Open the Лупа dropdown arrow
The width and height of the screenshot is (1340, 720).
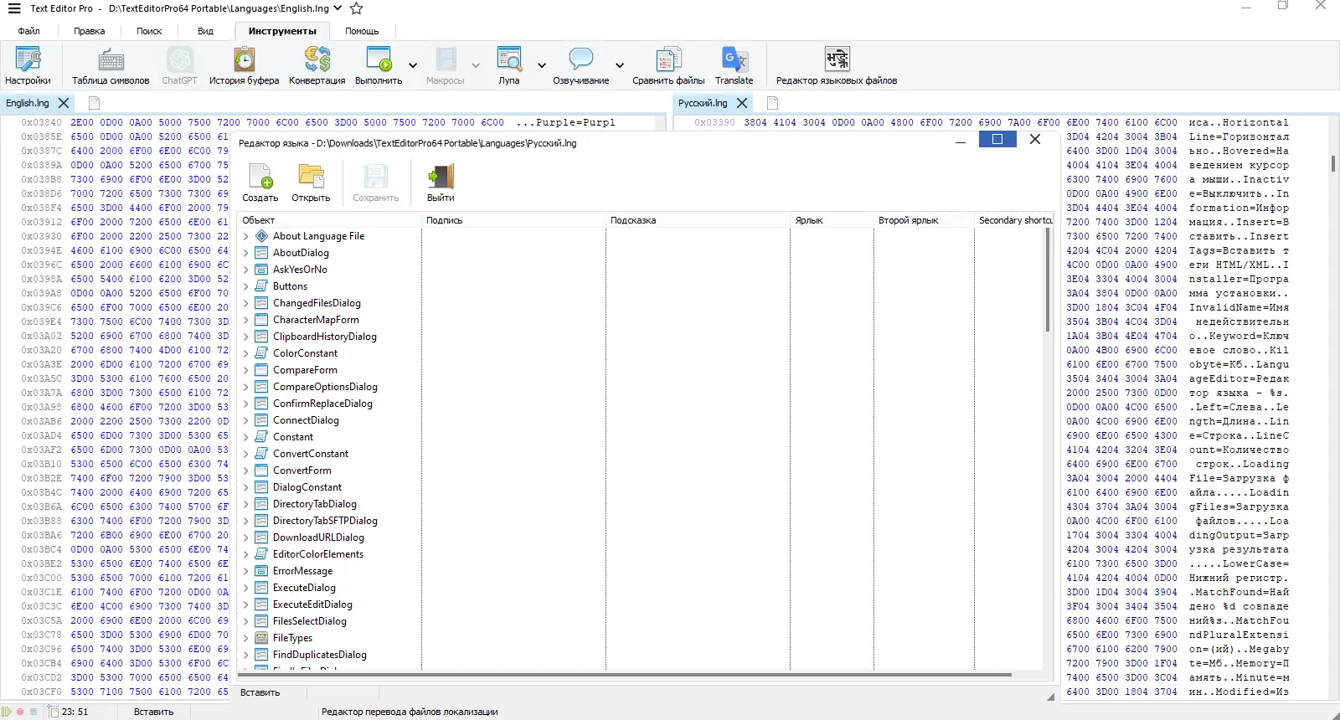tap(542, 65)
